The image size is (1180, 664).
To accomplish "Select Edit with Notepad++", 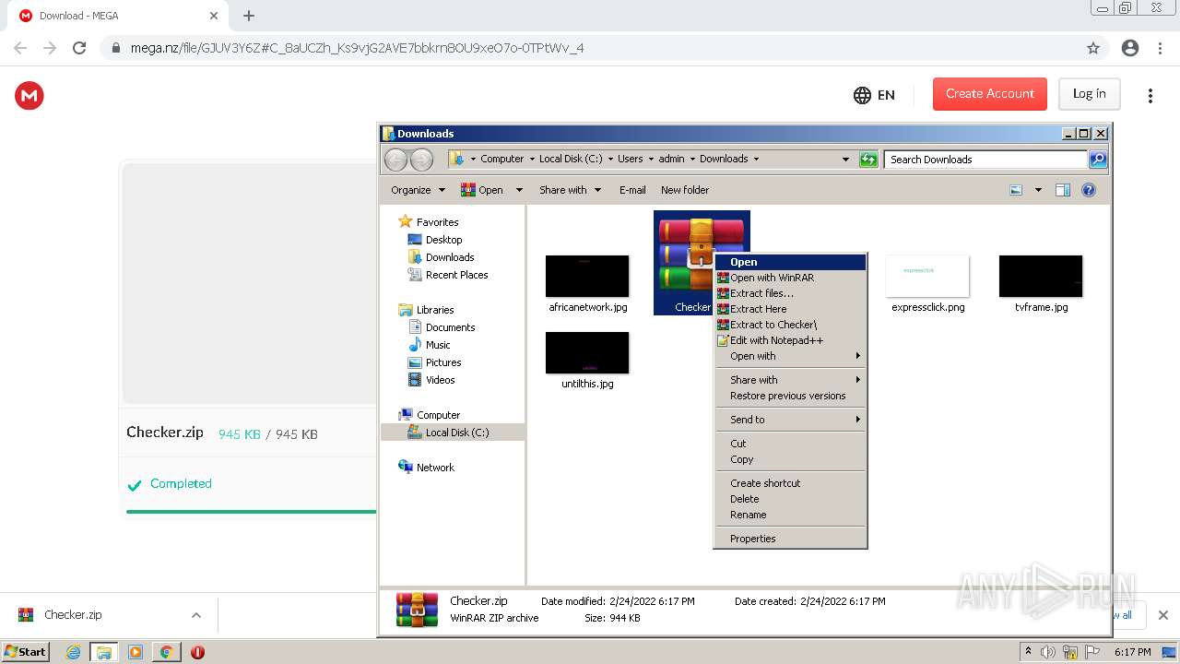I will [790, 340].
